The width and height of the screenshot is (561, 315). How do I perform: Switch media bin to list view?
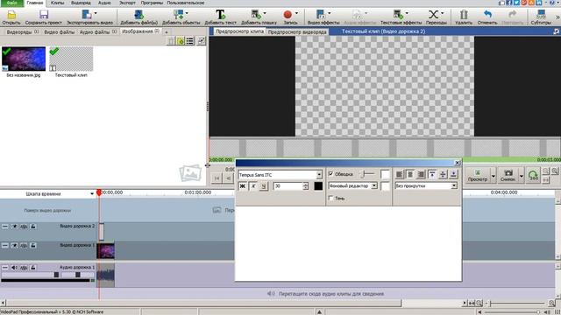click(x=189, y=41)
